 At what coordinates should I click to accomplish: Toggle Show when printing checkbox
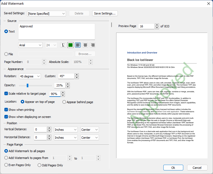tap(6, 109)
